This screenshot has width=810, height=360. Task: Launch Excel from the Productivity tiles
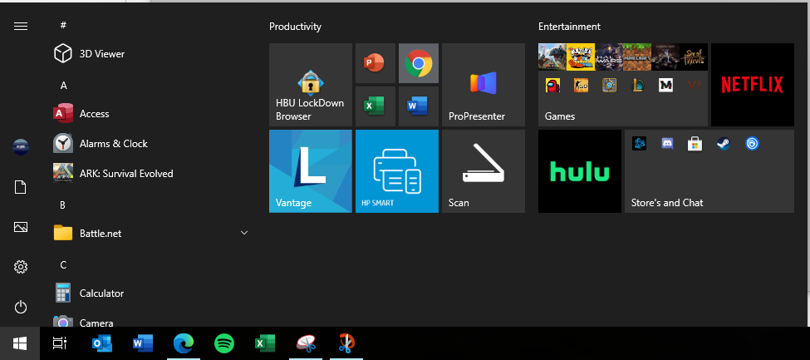(375, 106)
